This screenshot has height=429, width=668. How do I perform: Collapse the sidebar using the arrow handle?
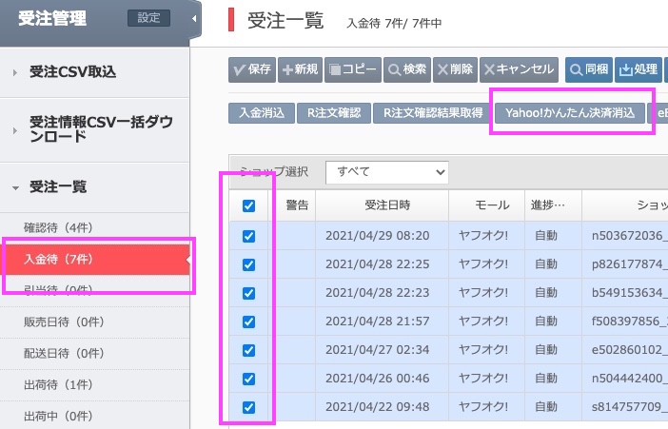point(195,18)
